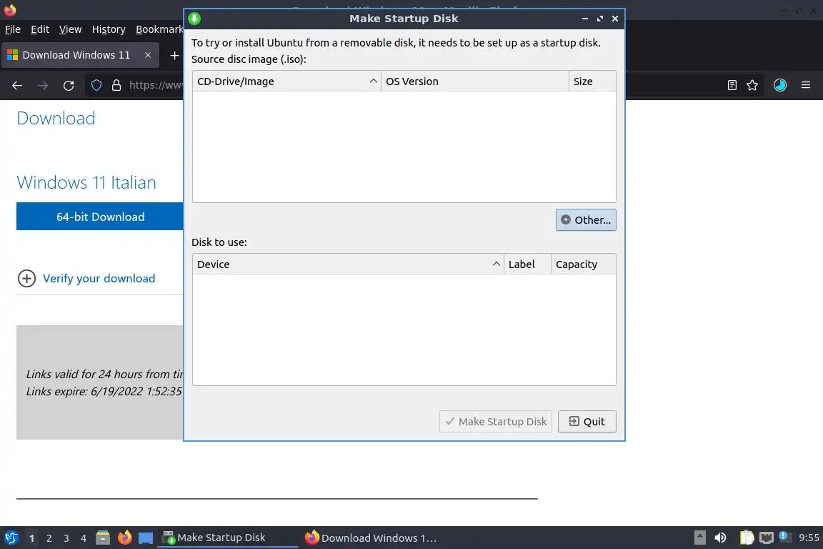
Task: Click the update notifier tray icon
Action: pyautogui.click(x=784, y=536)
